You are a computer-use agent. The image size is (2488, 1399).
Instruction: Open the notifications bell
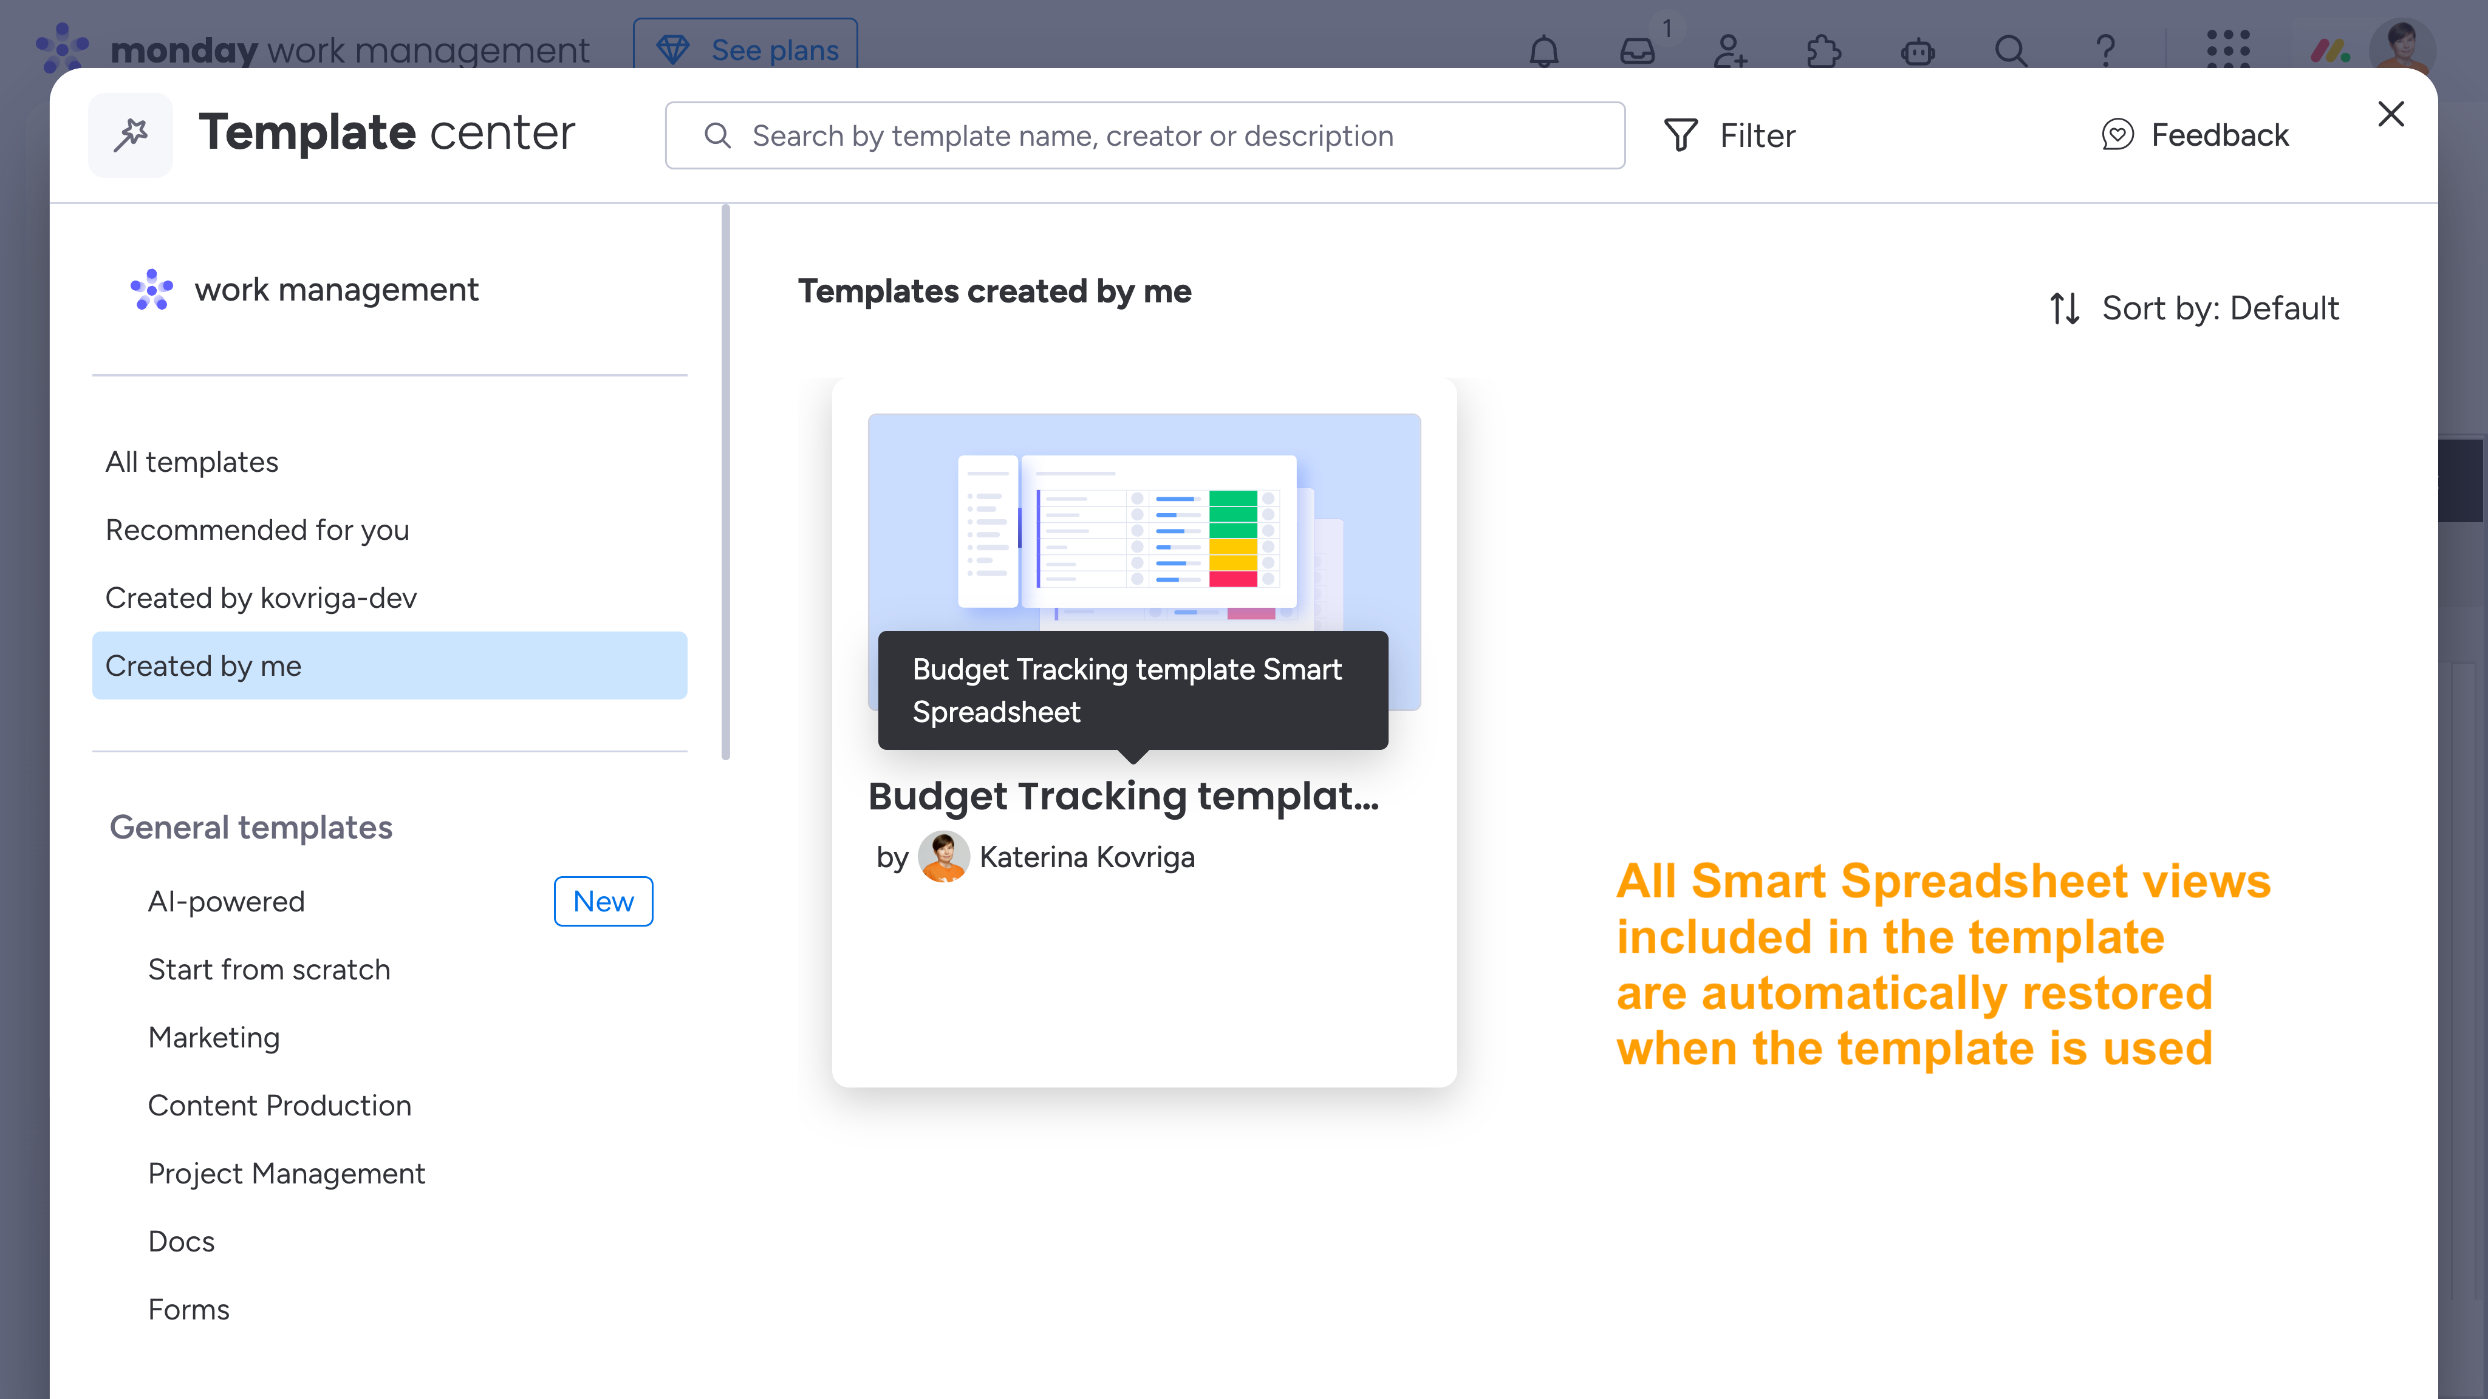(1543, 50)
